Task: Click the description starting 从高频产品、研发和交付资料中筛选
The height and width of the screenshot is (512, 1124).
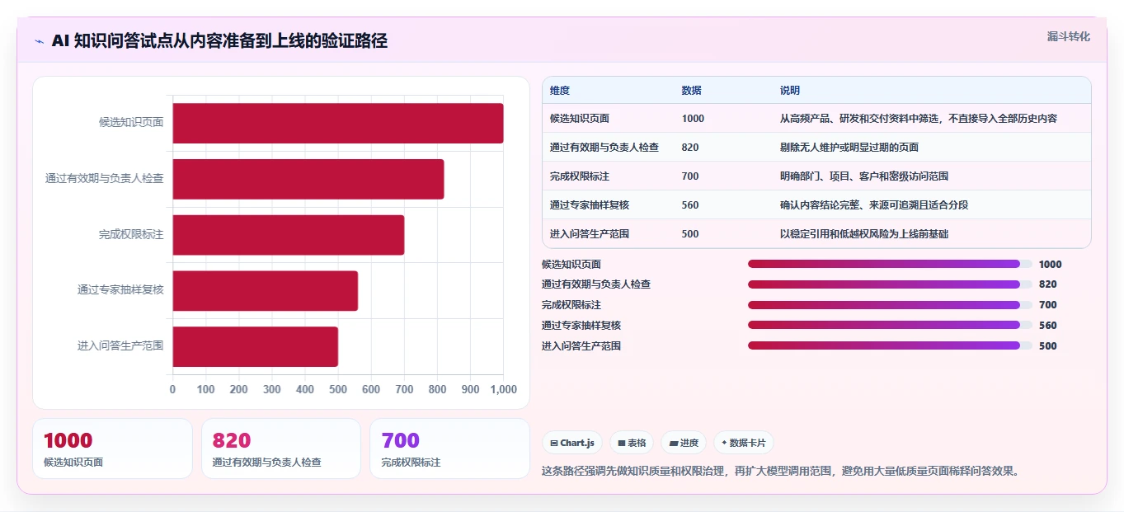Action: [x=919, y=119]
